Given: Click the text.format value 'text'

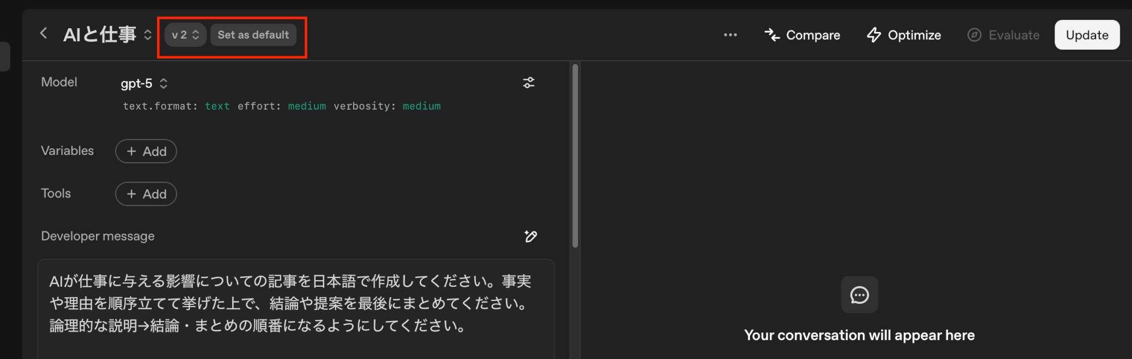Looking at the screenshot, I should click(217, 106).
